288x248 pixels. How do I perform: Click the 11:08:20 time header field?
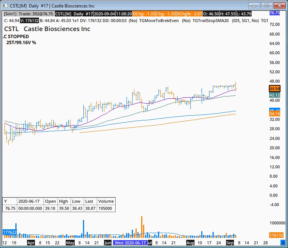124,14
